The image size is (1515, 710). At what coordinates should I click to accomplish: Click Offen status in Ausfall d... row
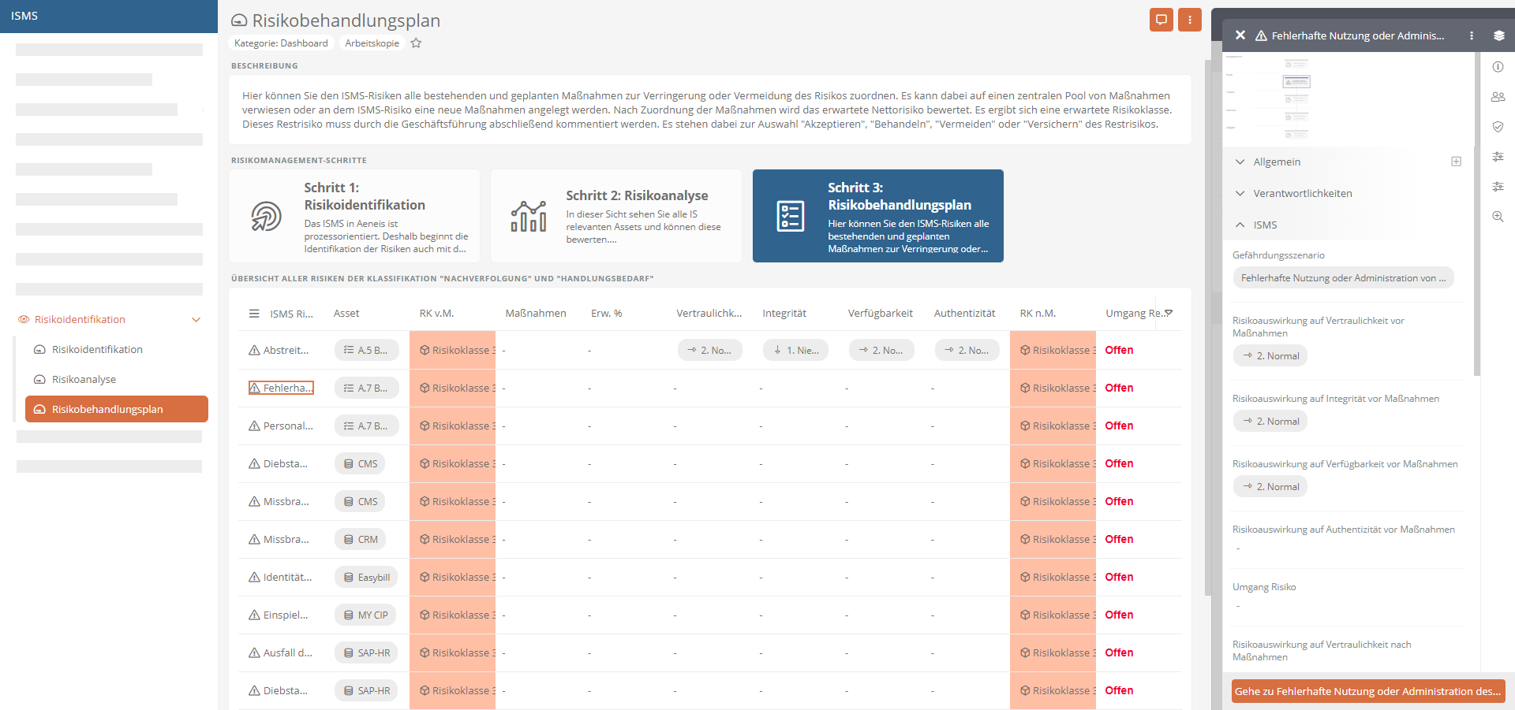(x=1119, y=652)
